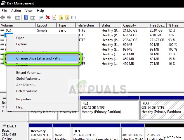Click the 292.42 GB capacity cell
This screenshot has width=184, height=140.
[130, 40]
